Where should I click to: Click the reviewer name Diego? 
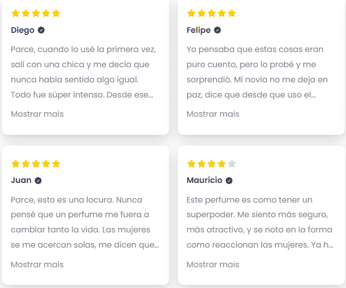23,30
